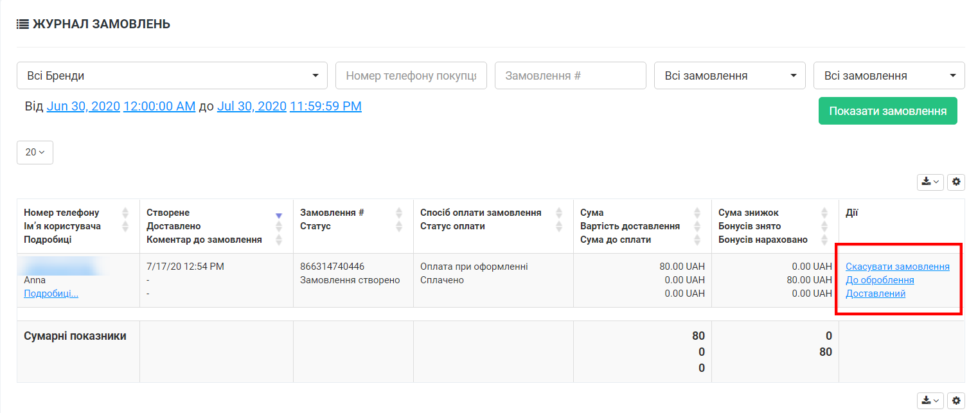Open the second Всі замовлення dropdown
This screenshot has height=413, width=969.
tap(889, 76)
